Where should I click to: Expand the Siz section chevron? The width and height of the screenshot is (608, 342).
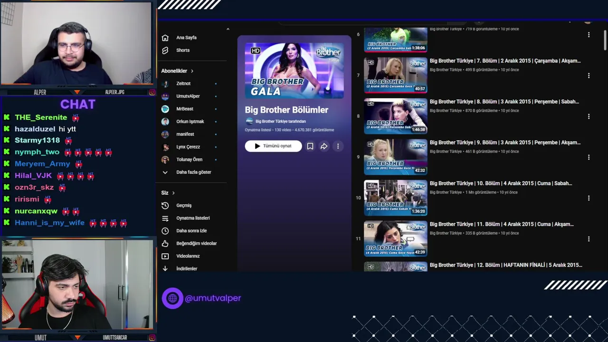tap(173, 193)
